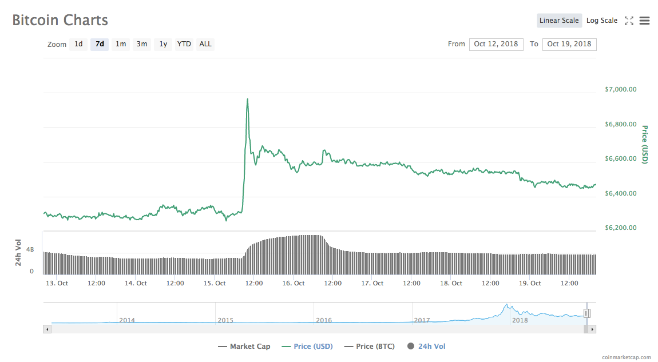Click the 14. Oct x-axis label
The height and width of the screenshot is (362, 658).
[x=136, y=283]
